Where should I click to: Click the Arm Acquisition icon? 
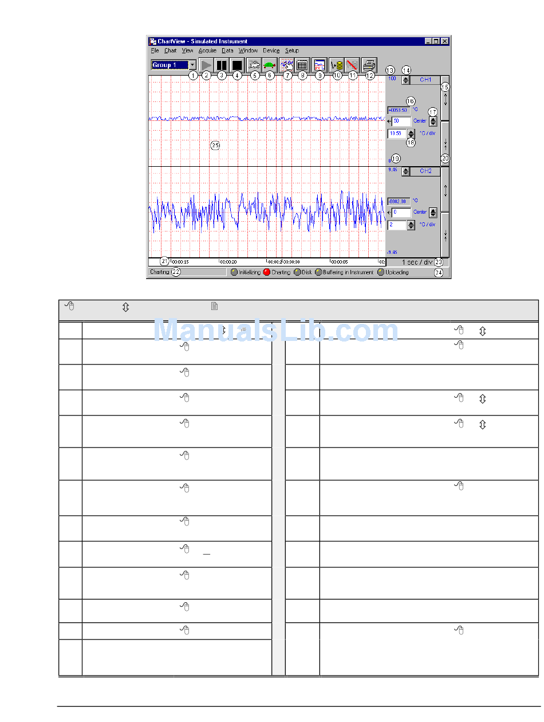[x=337, y=65]
